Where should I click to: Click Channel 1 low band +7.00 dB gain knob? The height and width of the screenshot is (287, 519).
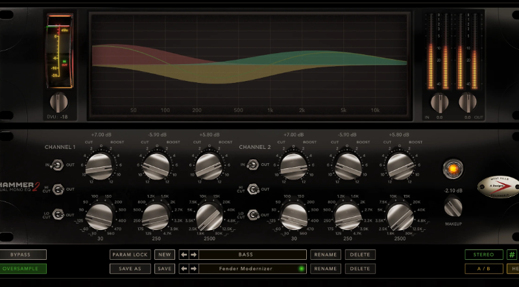100,166
